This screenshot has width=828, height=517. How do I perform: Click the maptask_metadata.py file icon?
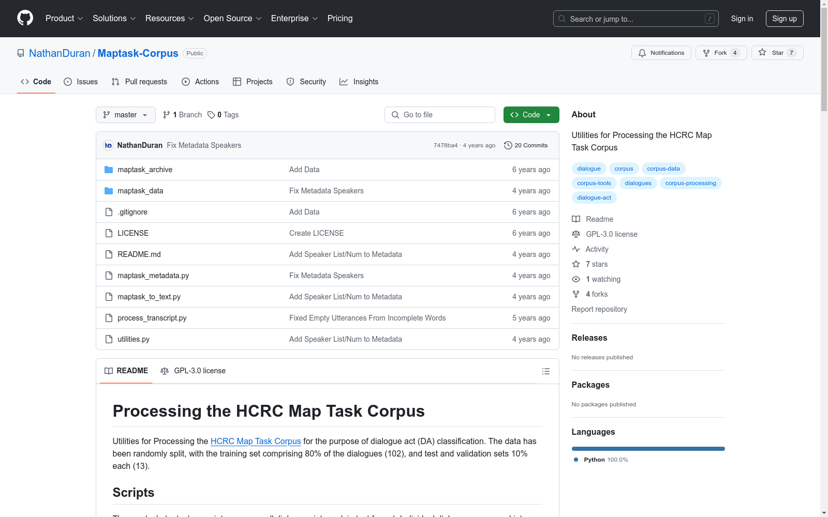(109, 276)
